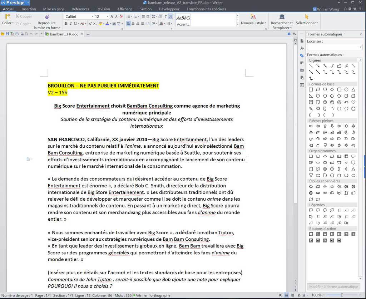Click the WilliamWong account button
This screenshot has width=366, height=299.
click(x=327, y=9)
